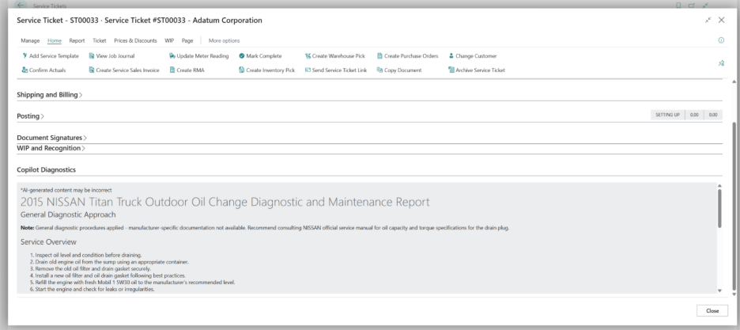Click the dialog title 'Service Ticket - ST00033'
This screenshot has width=740, height=330.
tap(139, 21)
